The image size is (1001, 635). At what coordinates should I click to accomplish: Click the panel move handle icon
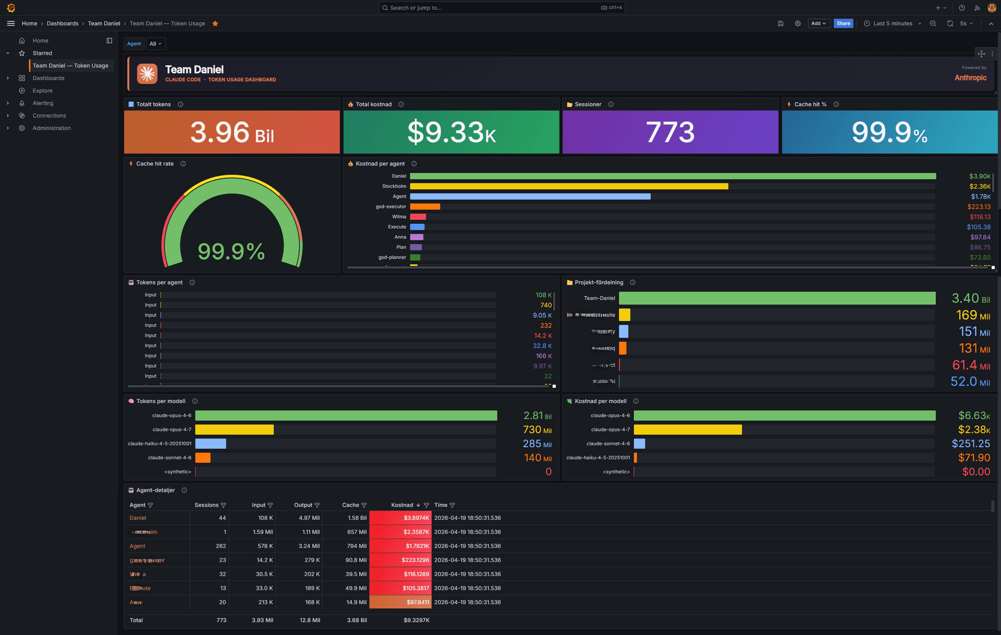981,54
